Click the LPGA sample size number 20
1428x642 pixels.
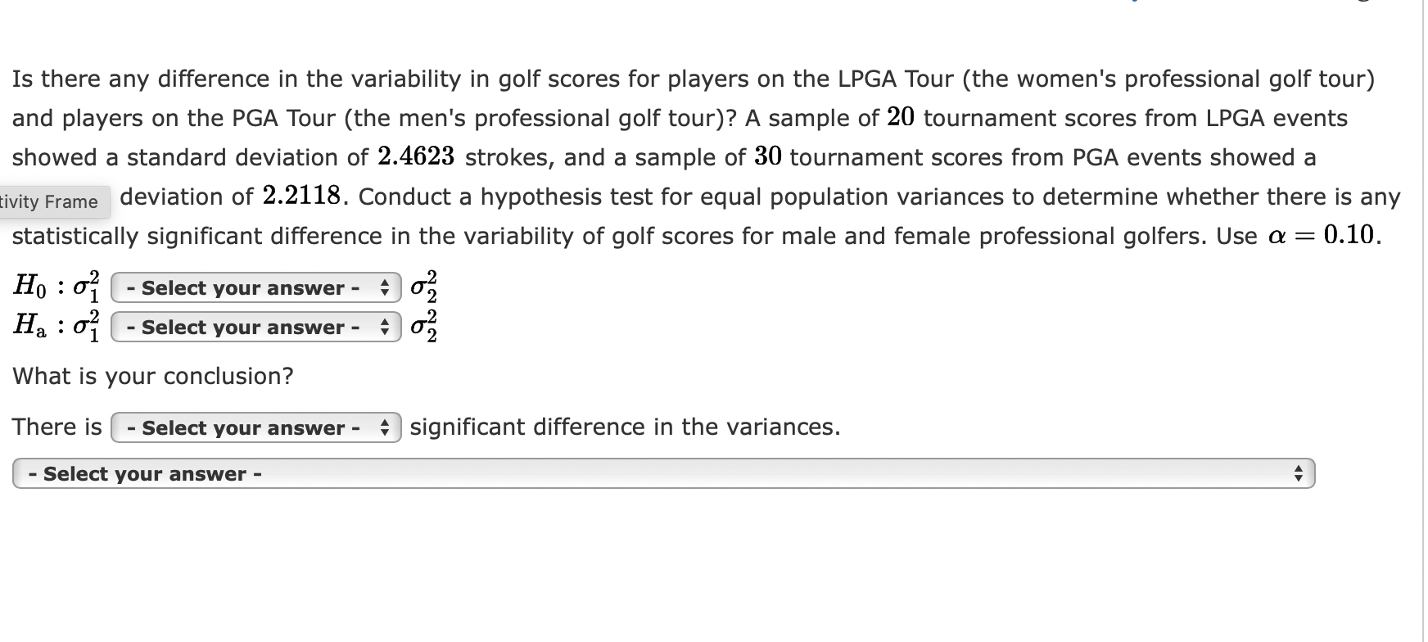[901, 117]
